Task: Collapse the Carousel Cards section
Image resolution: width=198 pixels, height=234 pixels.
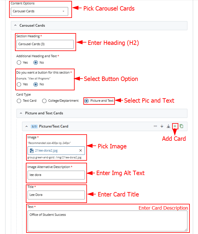Action: click(15, 26)
